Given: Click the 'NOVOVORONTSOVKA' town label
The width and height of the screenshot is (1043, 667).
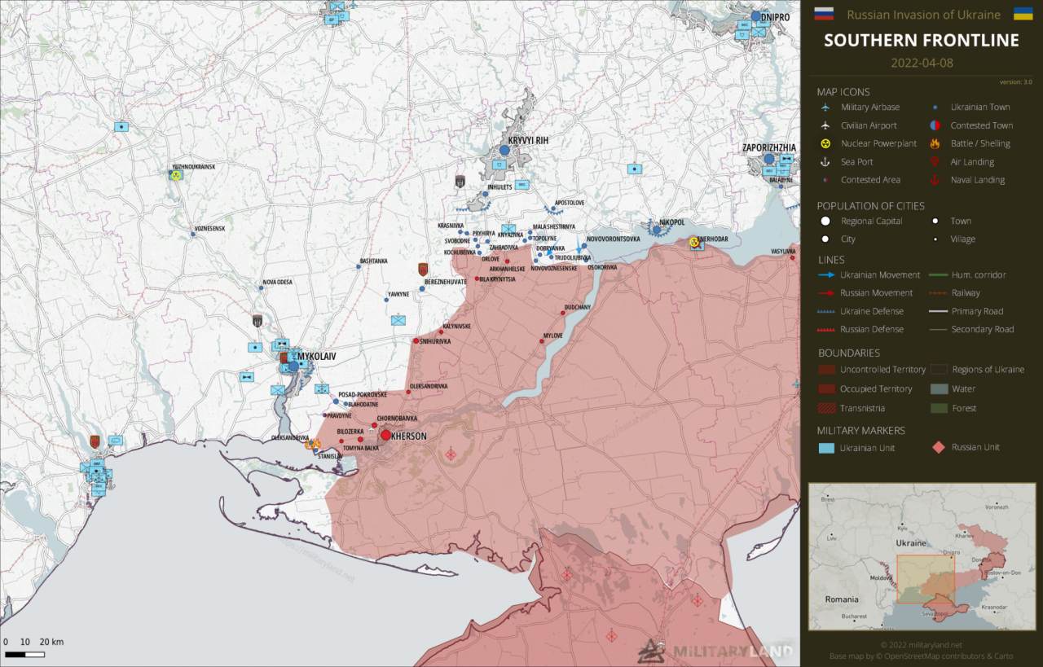Looking at the screenshot, I should point(614,239).
